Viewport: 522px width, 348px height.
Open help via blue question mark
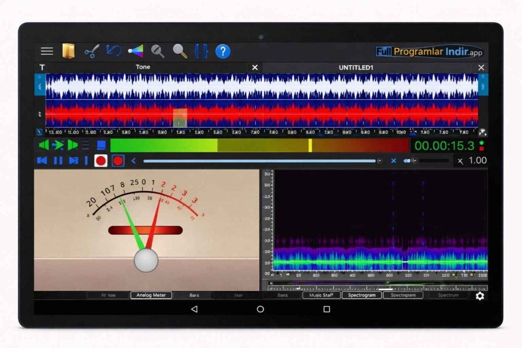tap(223, 51)
